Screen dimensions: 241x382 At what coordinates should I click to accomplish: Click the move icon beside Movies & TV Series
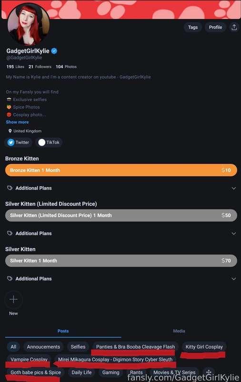(x=209, y=372)
